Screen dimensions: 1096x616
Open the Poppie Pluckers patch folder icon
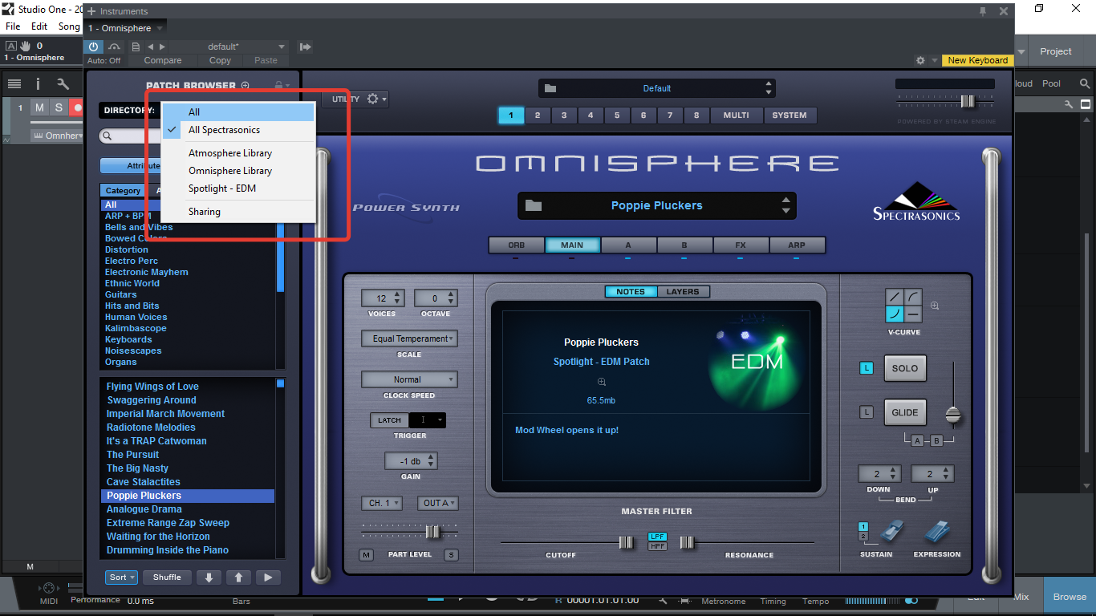tap(534, 206)
